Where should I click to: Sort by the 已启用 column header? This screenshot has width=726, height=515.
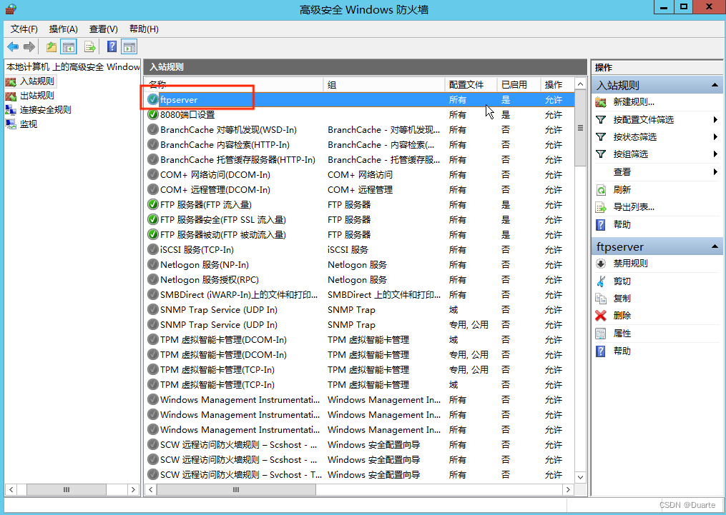point(519,84)
